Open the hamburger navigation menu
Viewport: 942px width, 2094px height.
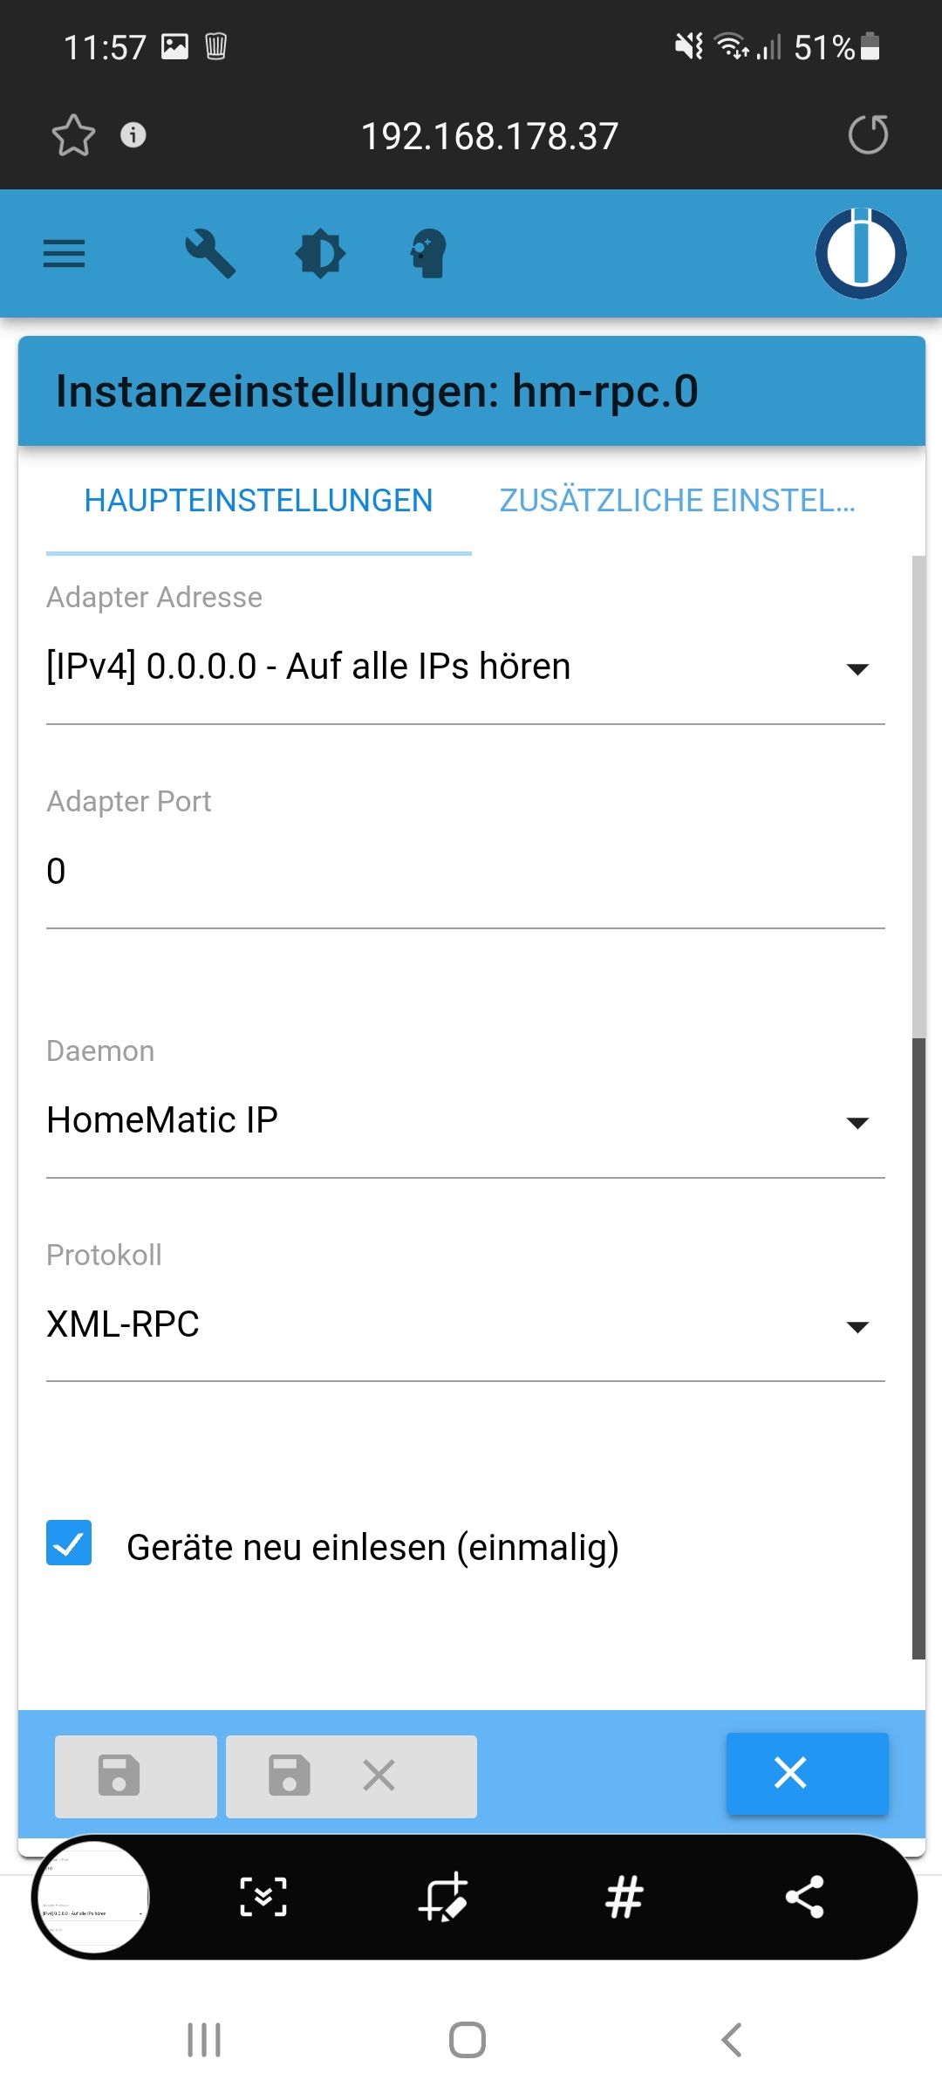coord(65,254)
